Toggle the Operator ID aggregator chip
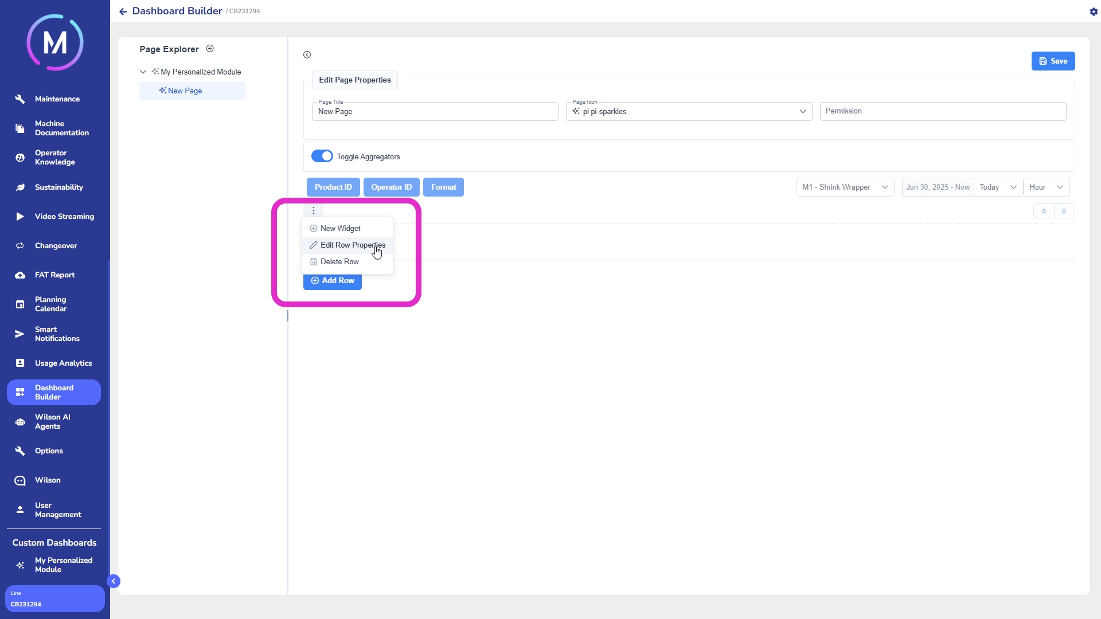 [x=391, y=187]
